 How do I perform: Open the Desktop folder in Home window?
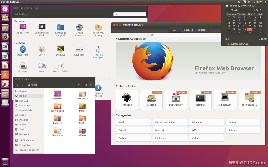[57, 95]
